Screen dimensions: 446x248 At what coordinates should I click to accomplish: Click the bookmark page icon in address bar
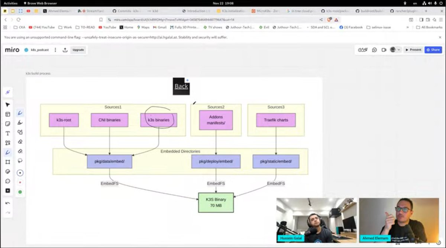click(101, 20)
